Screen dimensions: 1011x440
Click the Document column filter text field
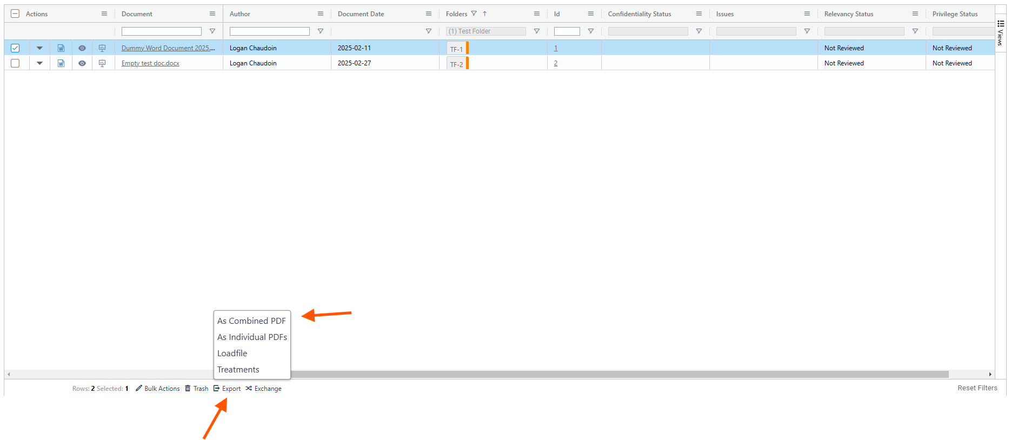coord(161,31)
